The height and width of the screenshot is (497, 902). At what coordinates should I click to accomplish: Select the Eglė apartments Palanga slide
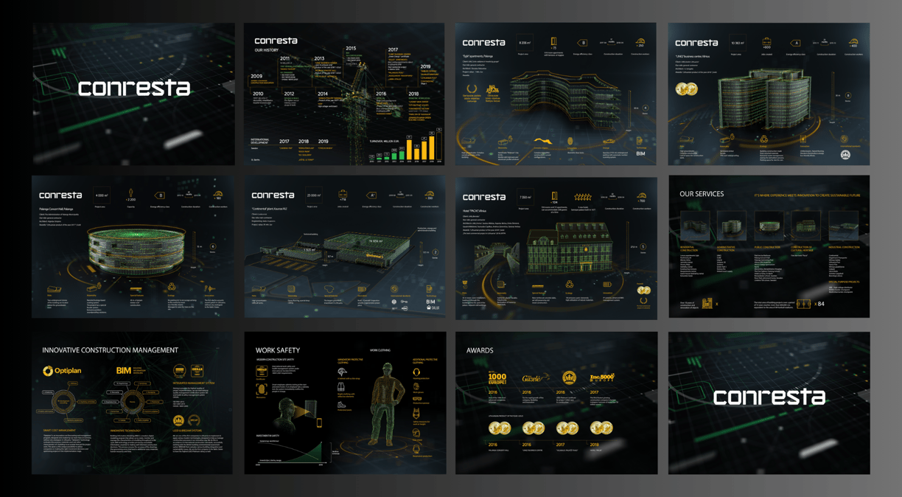(556, 94)
